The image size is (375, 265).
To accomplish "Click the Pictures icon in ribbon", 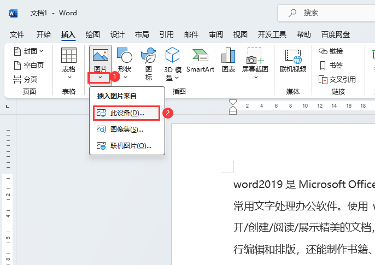I will tap(101, 55).
